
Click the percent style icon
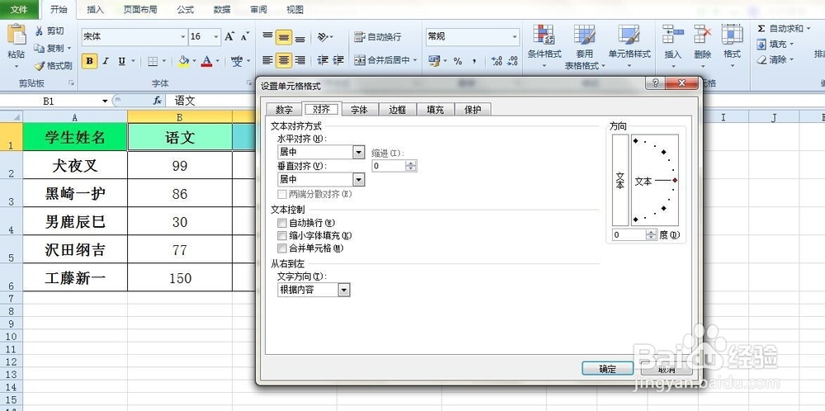(x=457, y=61)
